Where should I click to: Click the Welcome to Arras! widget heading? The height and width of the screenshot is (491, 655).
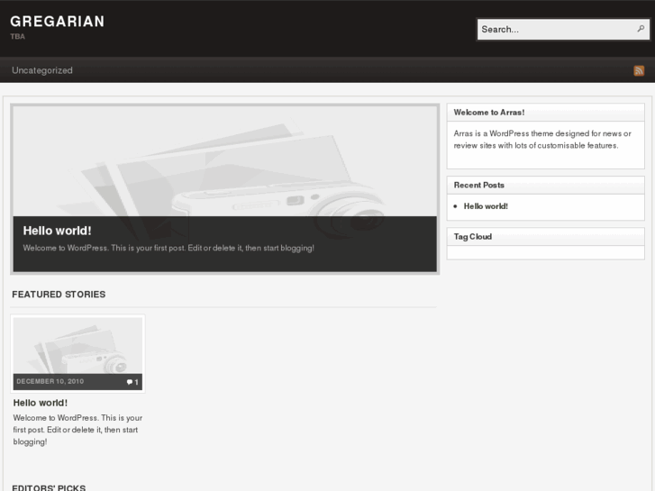coord(489,113)
